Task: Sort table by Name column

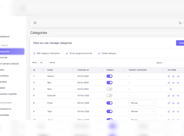Action: pos(60,70)
